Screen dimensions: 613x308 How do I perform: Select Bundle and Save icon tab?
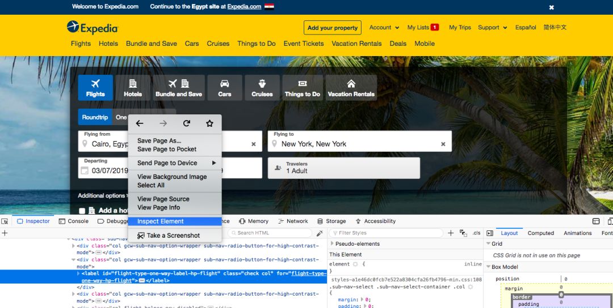pyautogui.click(x=179, y=88)
